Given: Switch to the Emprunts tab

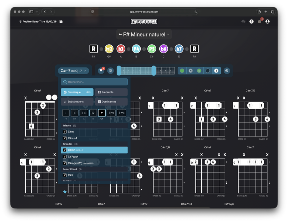Looking at the screenshot, I should [111, 92].
